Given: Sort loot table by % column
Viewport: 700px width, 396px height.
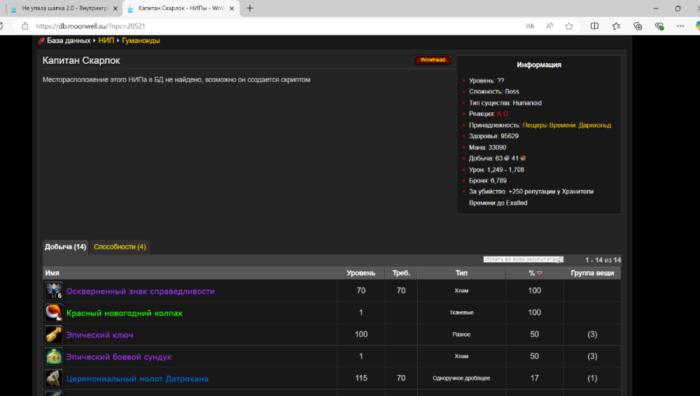Looking at the screenshot, I should (534, 273).
